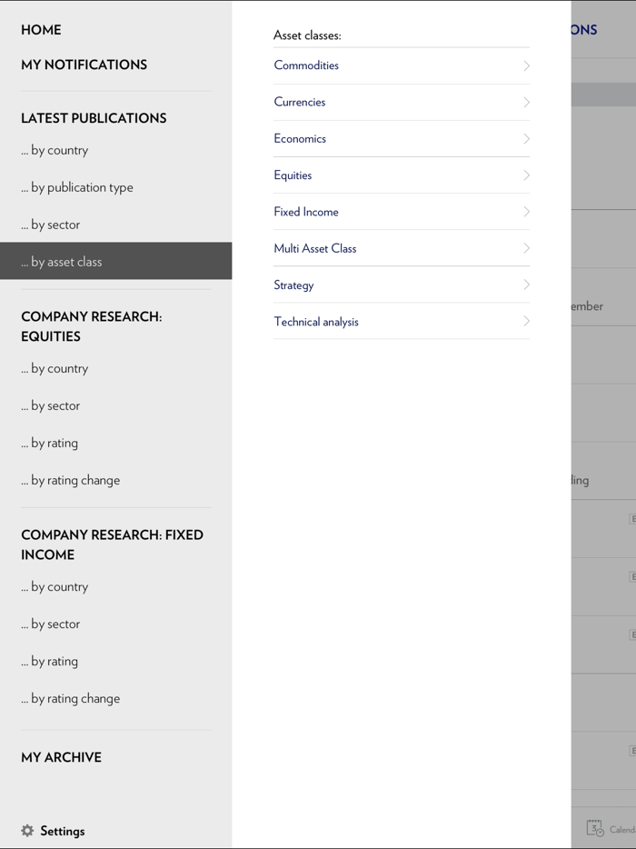
Task: Choose Equities research by rating
Action: (x=49, y=444)
